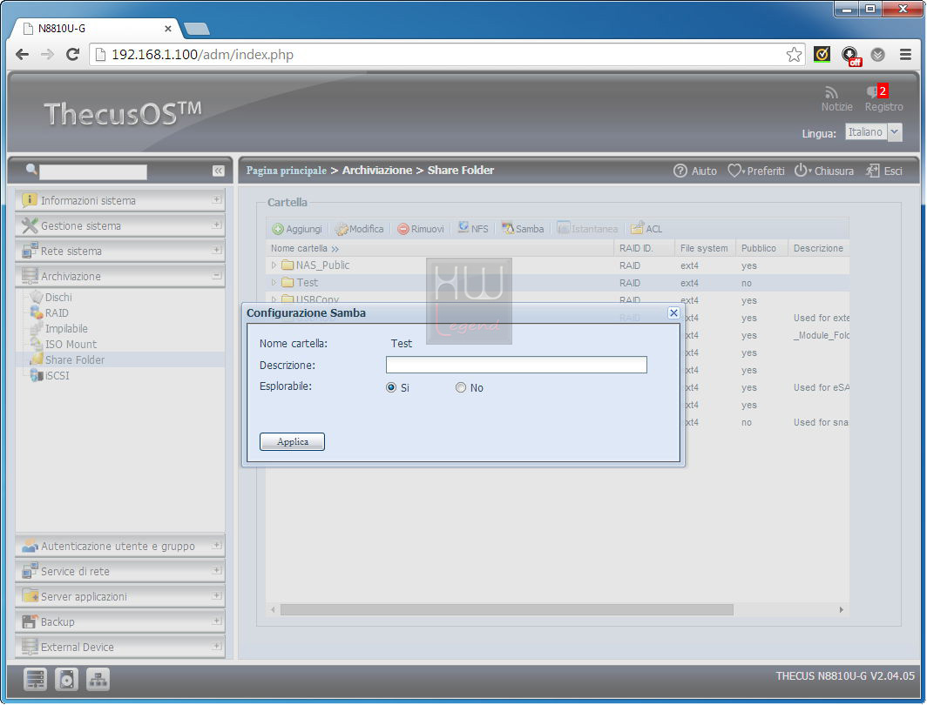The image size is (927, 705).
Task: Open Samba settings from toolbar
Action: point(523,229)
